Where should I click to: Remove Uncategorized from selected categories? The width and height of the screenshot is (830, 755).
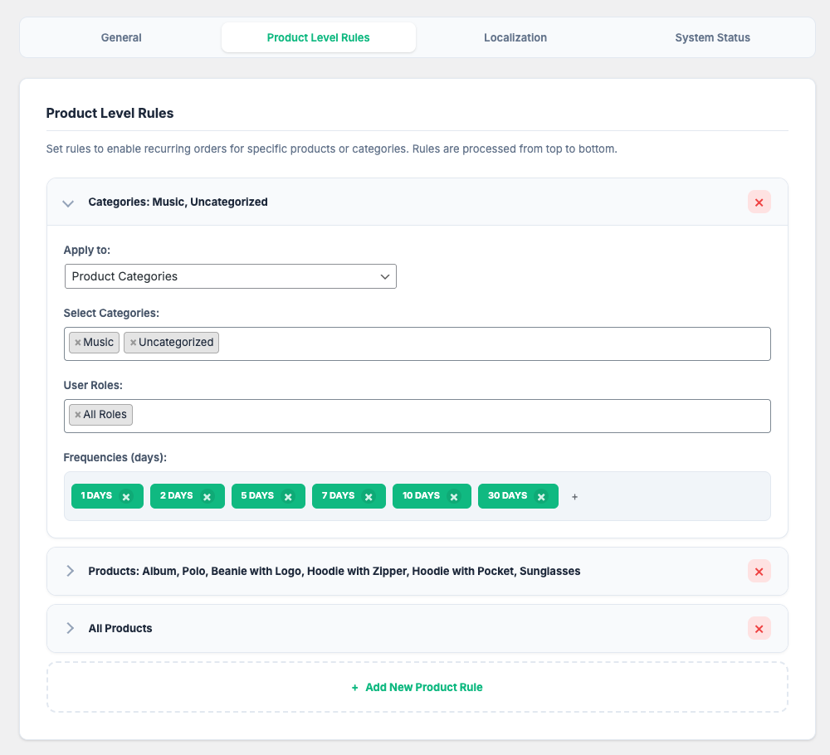point(133,343)
